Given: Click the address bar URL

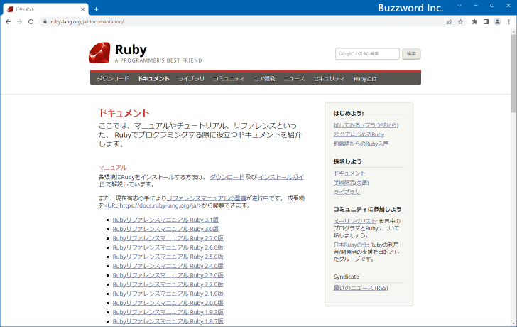Looking at the screenshot, I should point(87,22).
